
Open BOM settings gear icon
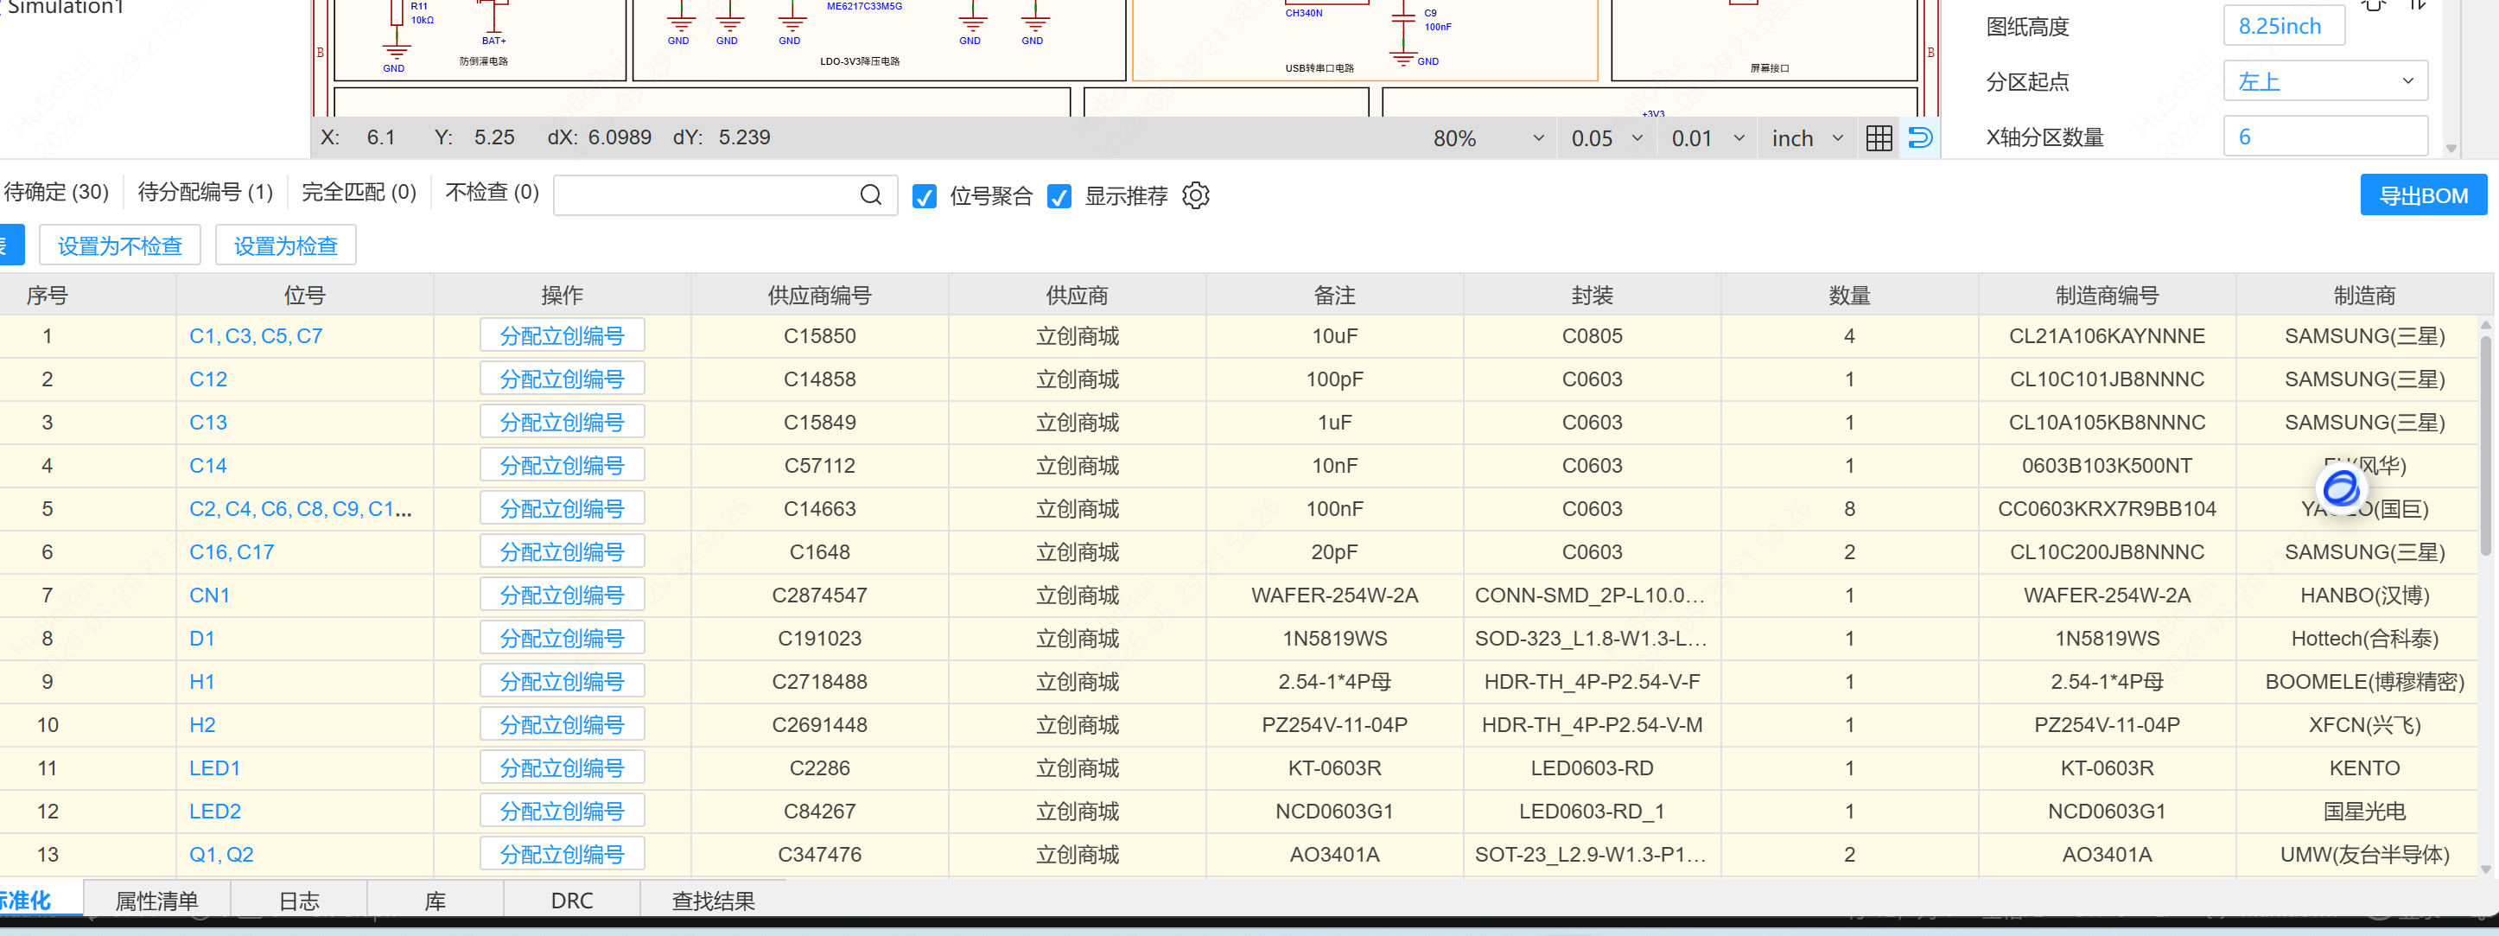[1195, 196]
